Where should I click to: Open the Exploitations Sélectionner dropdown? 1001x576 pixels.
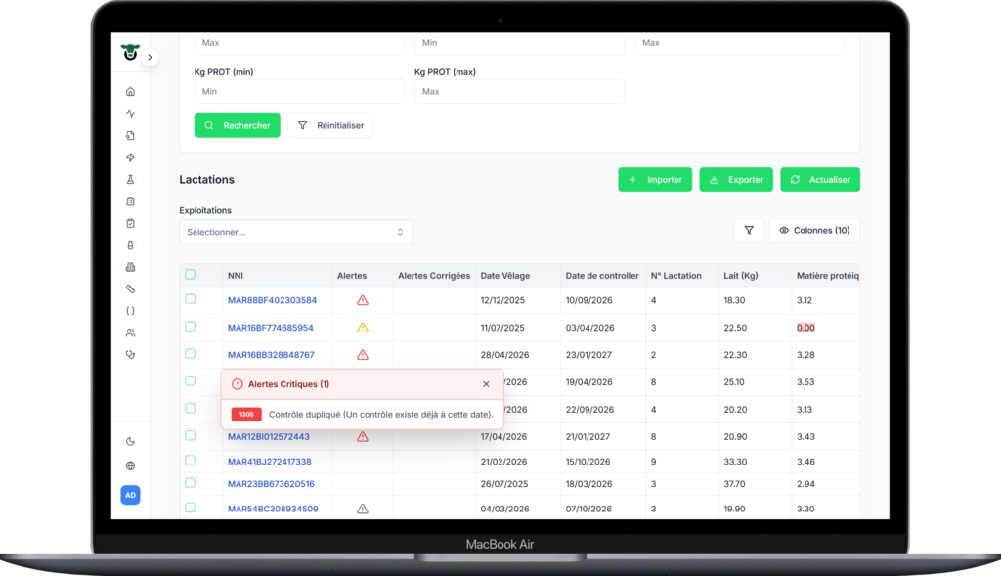click(295, 232)
